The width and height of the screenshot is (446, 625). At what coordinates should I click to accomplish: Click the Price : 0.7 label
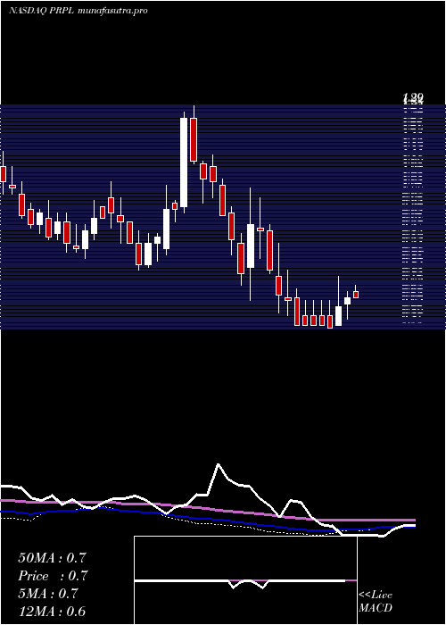pyautogui.click(x=53, y=576)
